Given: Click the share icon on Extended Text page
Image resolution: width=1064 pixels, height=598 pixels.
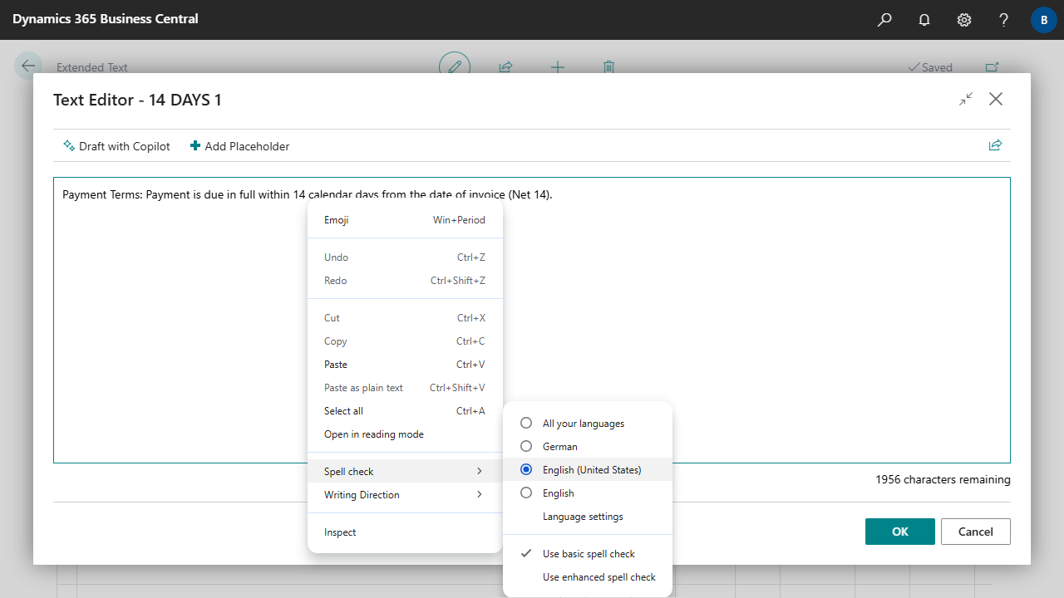Looking at the screenshot, I should [x=505, y=67].
